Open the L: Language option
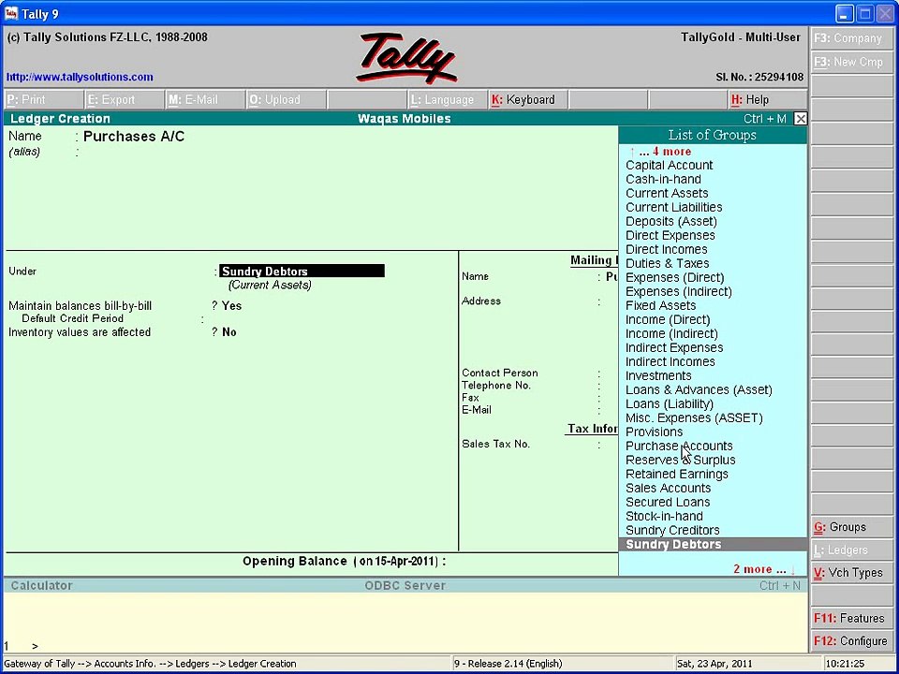Screen dimensions: 899x674 click(x=447, y=100)
